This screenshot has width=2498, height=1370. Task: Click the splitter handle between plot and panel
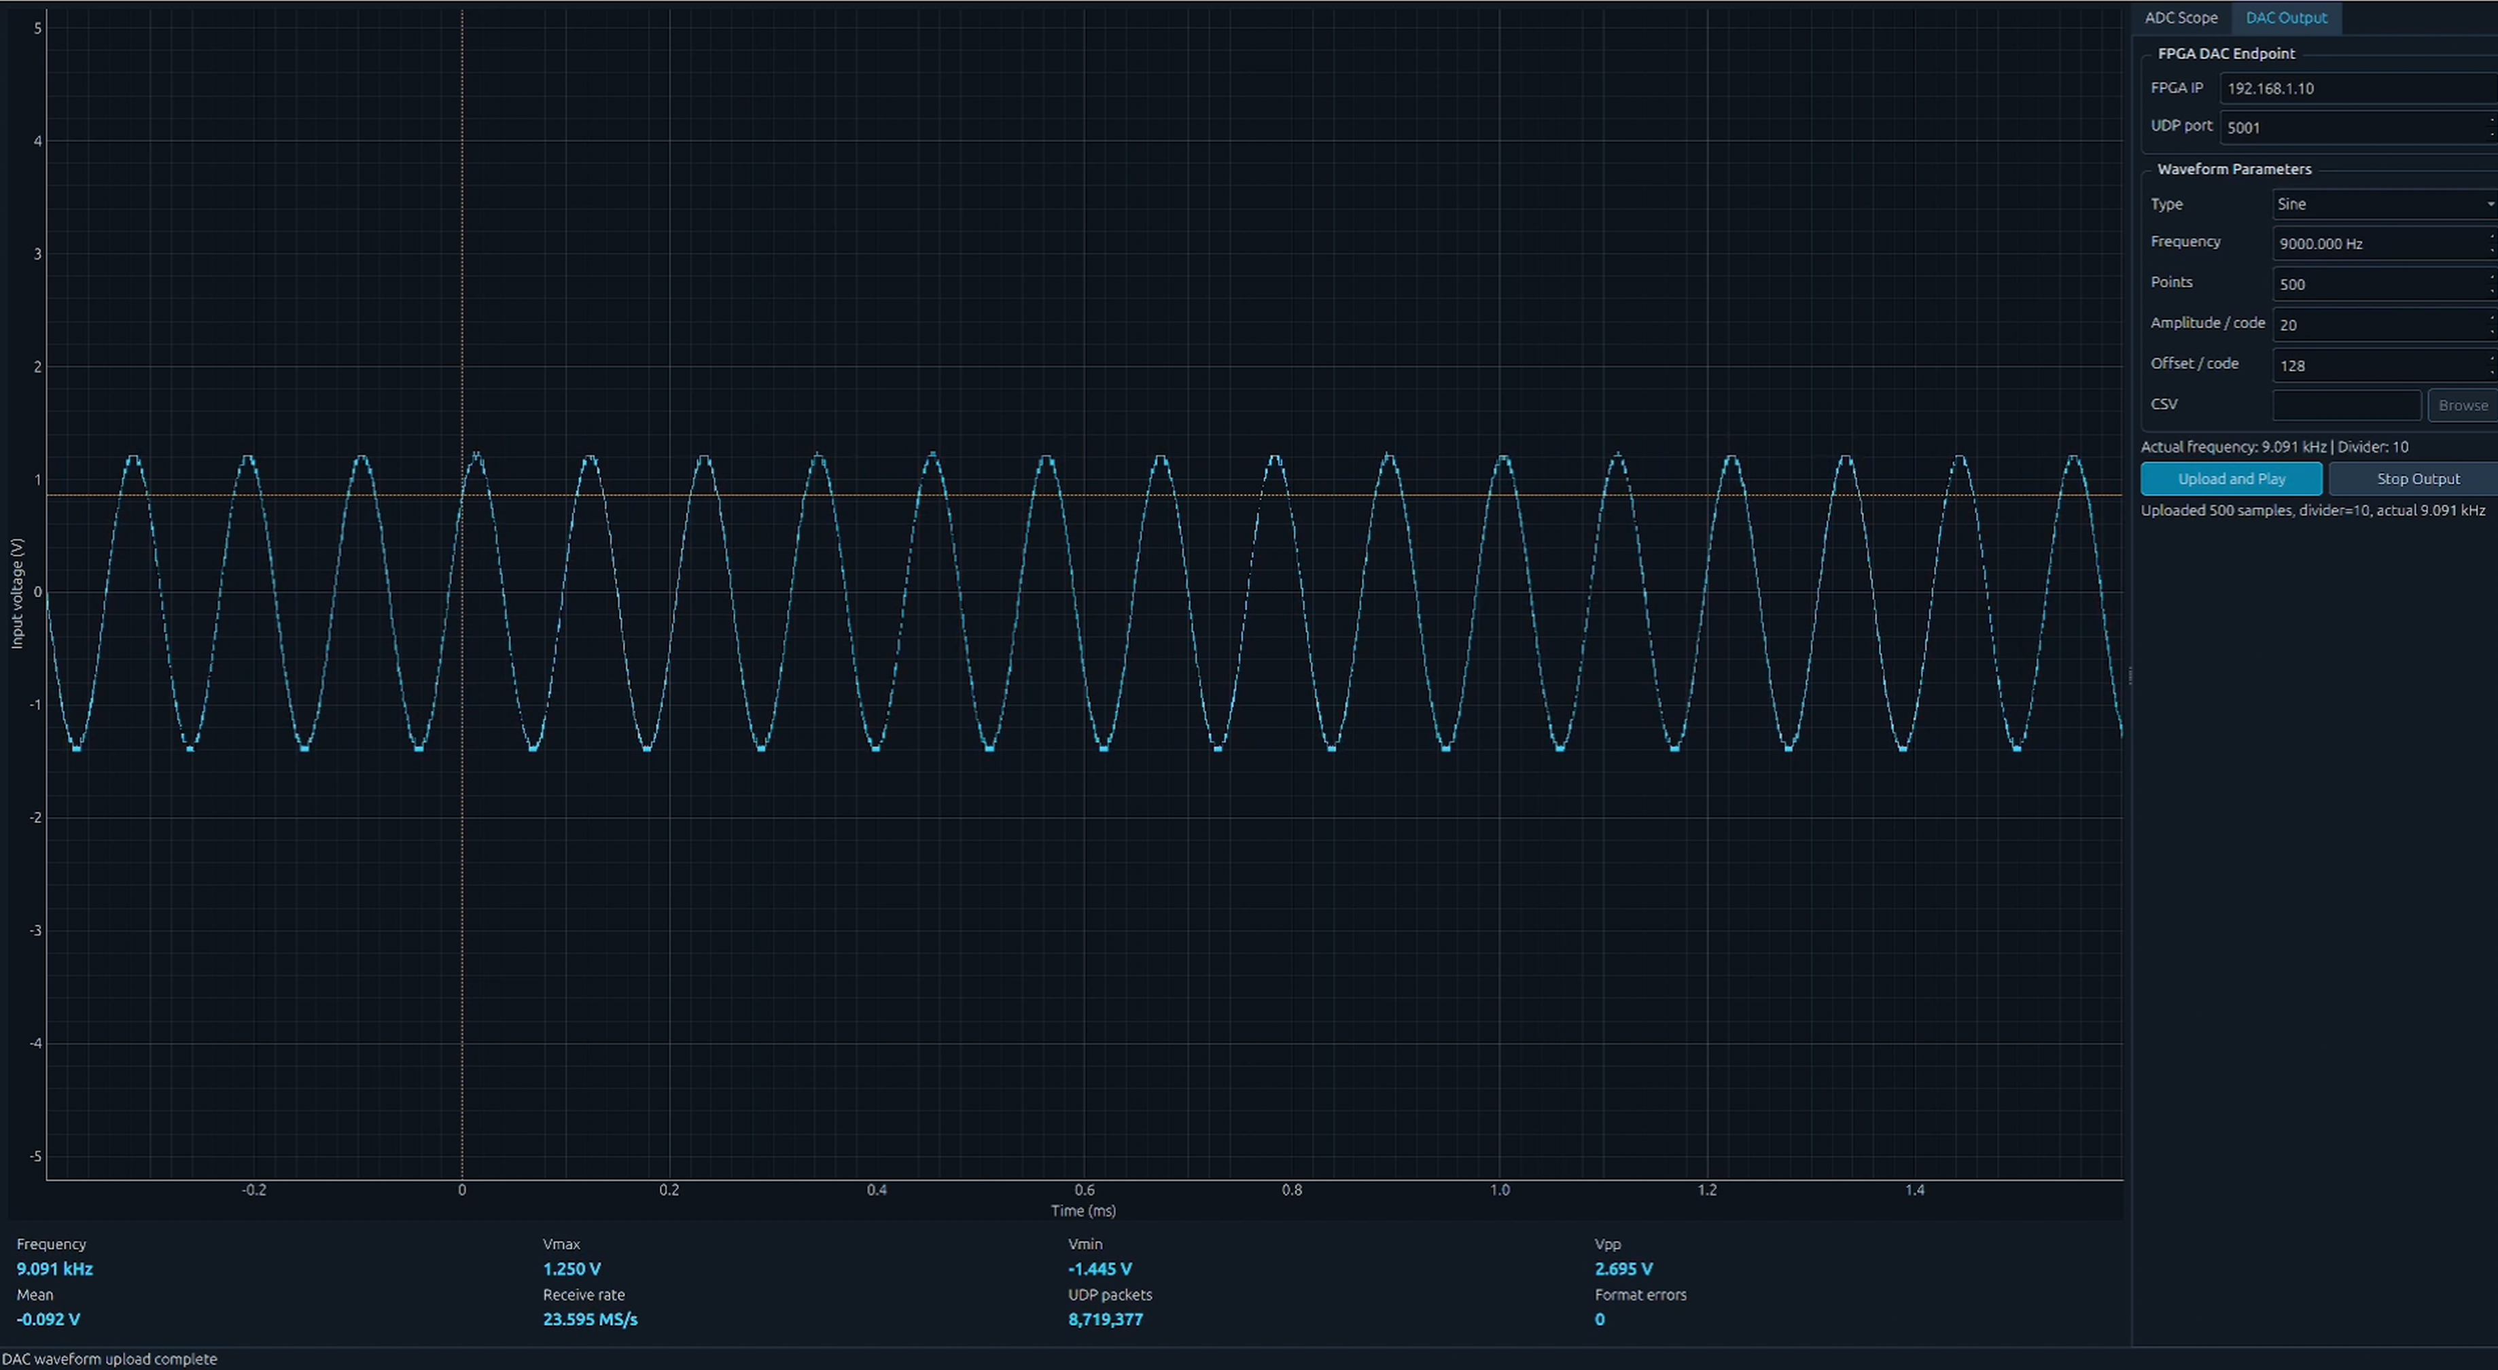pyautogui.click(x=2130, y=675)
